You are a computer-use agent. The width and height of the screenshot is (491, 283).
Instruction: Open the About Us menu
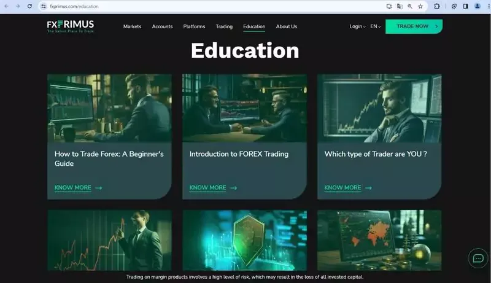(287, 26)
